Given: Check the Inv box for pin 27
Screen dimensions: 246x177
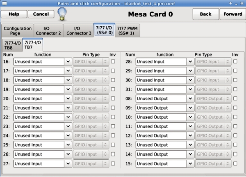Looking at the screenshot, I should coord(113,163).
